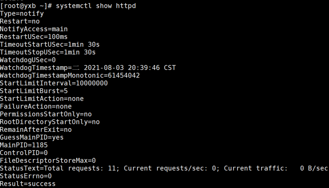Click the Result=success line

(28, 184)
